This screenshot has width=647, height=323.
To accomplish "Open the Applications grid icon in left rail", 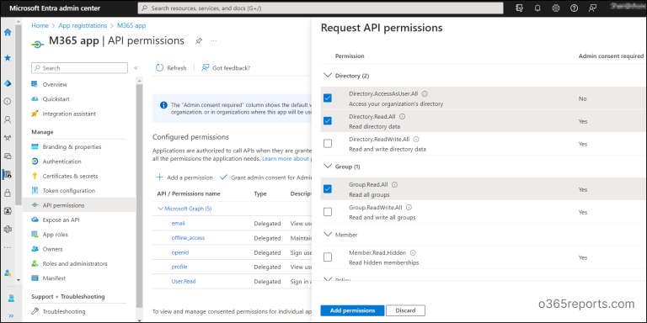I will point(8,174).
